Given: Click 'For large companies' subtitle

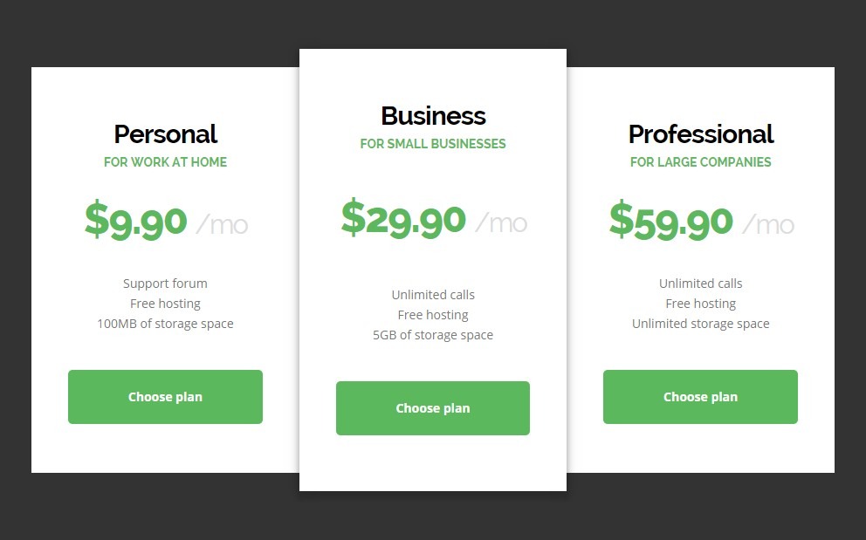Looking at the screenshot, I should pos(700,162).
